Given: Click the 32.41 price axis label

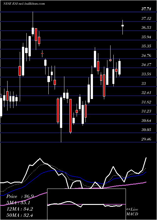Looking at the screenshot, I should [146, 93].
